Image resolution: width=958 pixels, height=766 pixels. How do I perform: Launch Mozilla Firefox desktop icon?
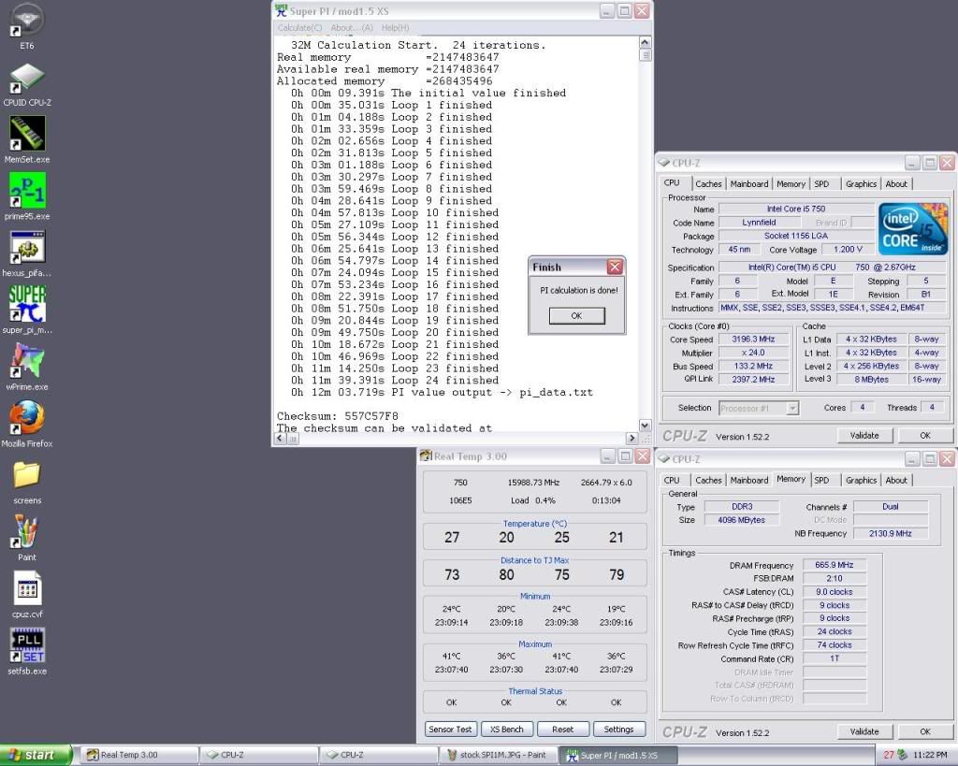[27, 424]
